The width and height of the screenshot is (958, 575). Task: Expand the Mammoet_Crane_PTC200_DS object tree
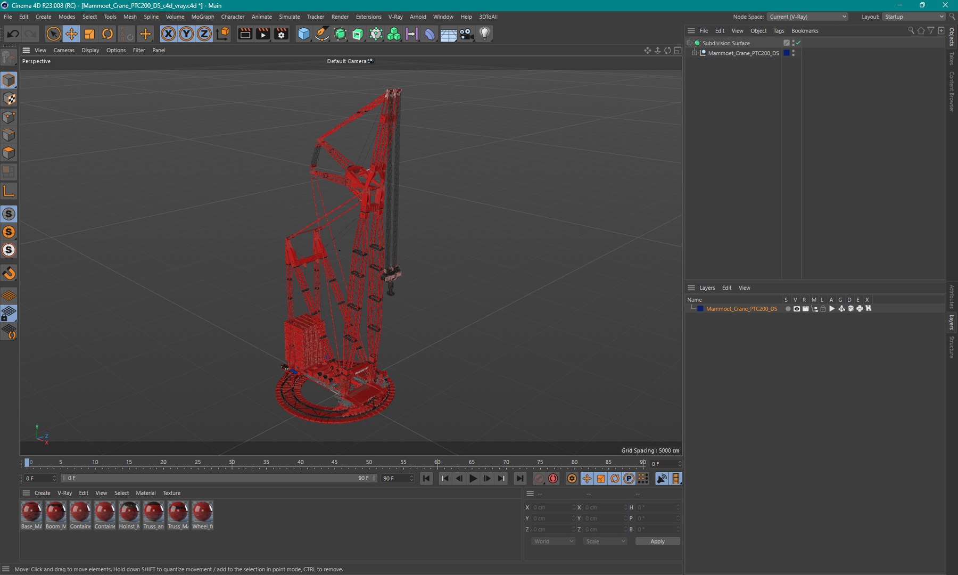click(695, 53)
